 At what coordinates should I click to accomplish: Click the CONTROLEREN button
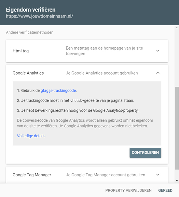(145, 153)
